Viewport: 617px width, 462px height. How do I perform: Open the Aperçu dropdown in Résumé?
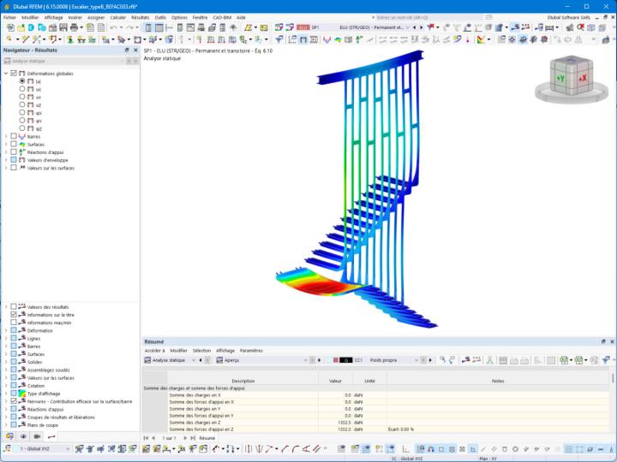click(305, 360)
